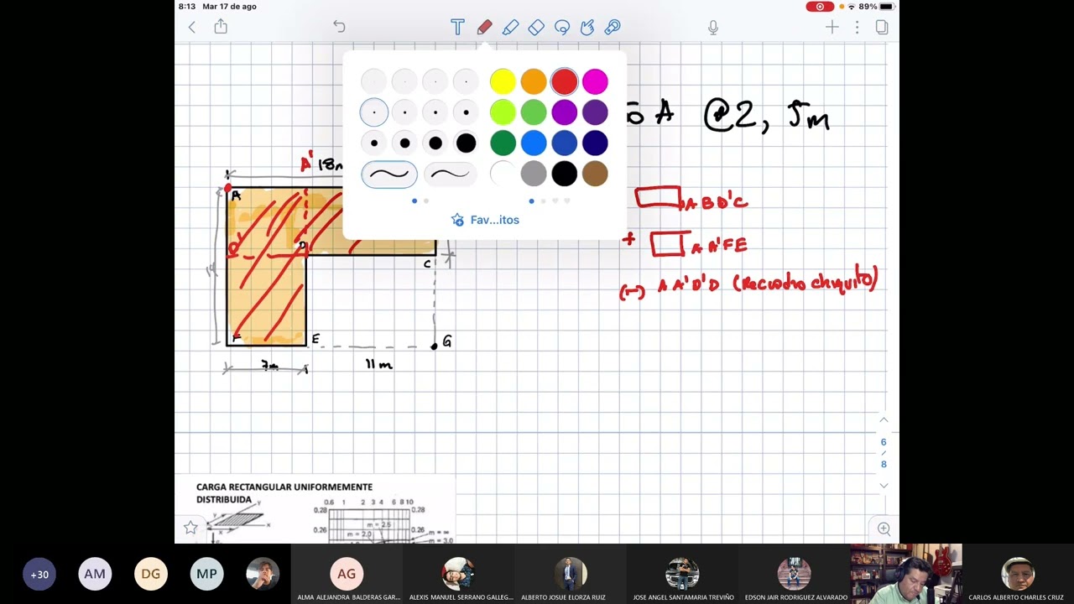Select the thinnest stroke size
Viewport: 1074px width, 604px height.
374,81
